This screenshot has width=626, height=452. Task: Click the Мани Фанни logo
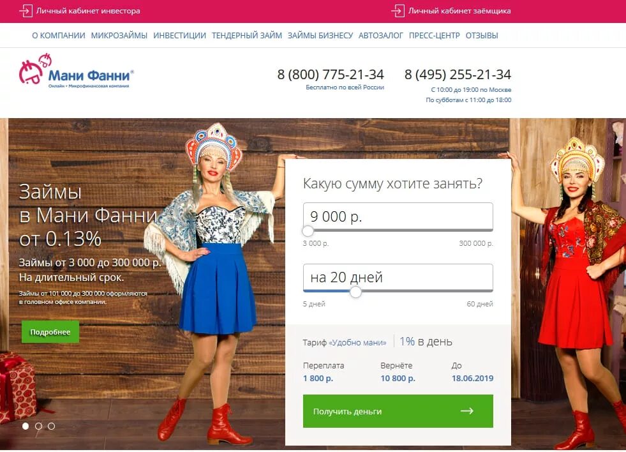coord(76,71)
